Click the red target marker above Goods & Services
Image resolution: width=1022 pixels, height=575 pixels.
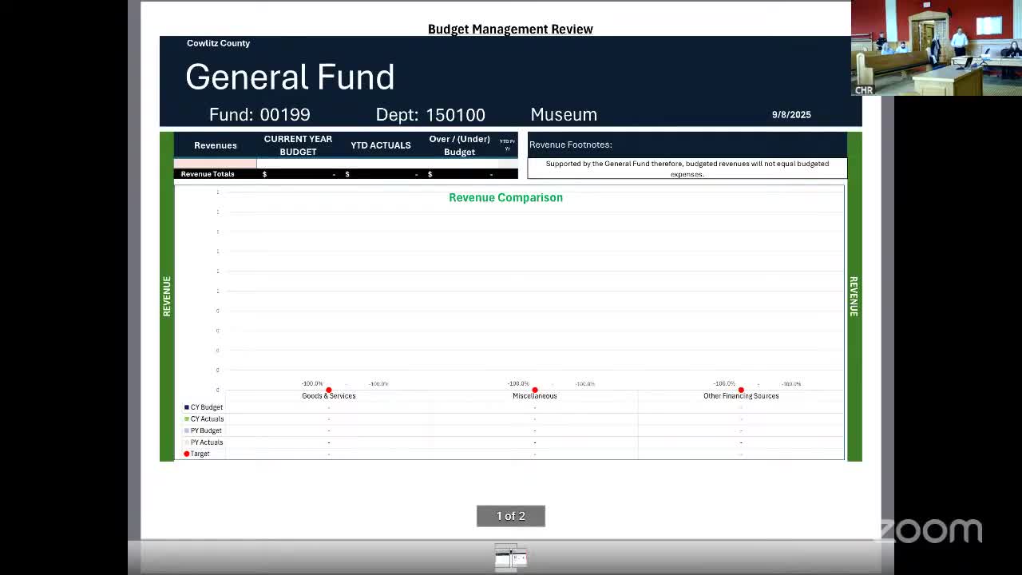328,390
